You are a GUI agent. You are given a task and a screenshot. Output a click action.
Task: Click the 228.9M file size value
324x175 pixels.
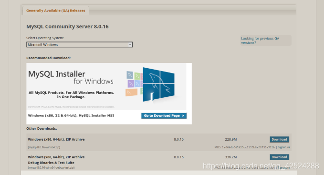[x=231, y=139]
